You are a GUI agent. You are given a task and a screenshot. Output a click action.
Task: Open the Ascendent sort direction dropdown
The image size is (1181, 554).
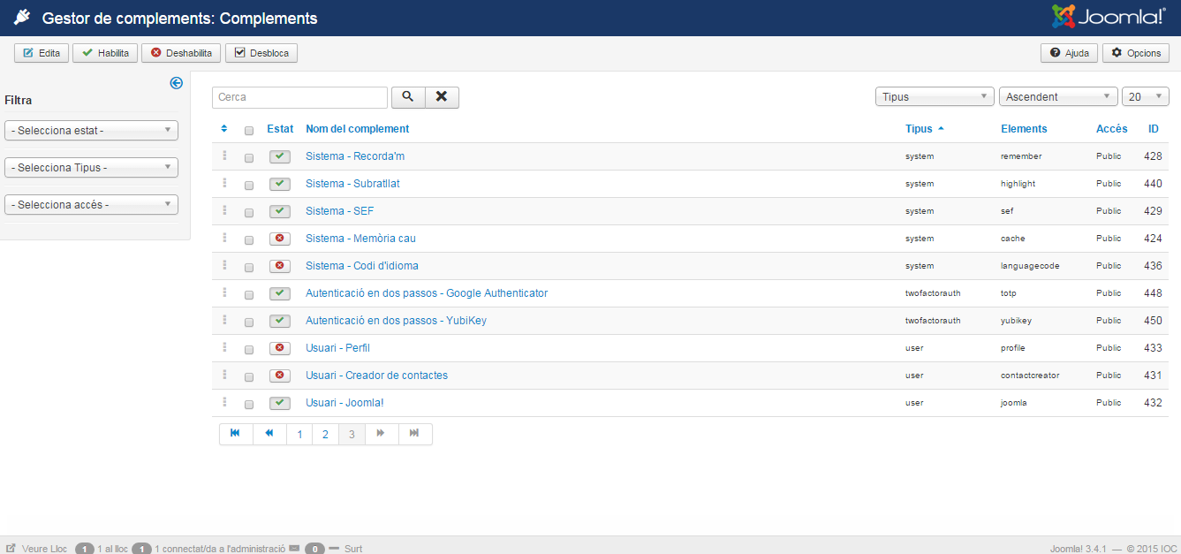click(x=1057, y=97)
